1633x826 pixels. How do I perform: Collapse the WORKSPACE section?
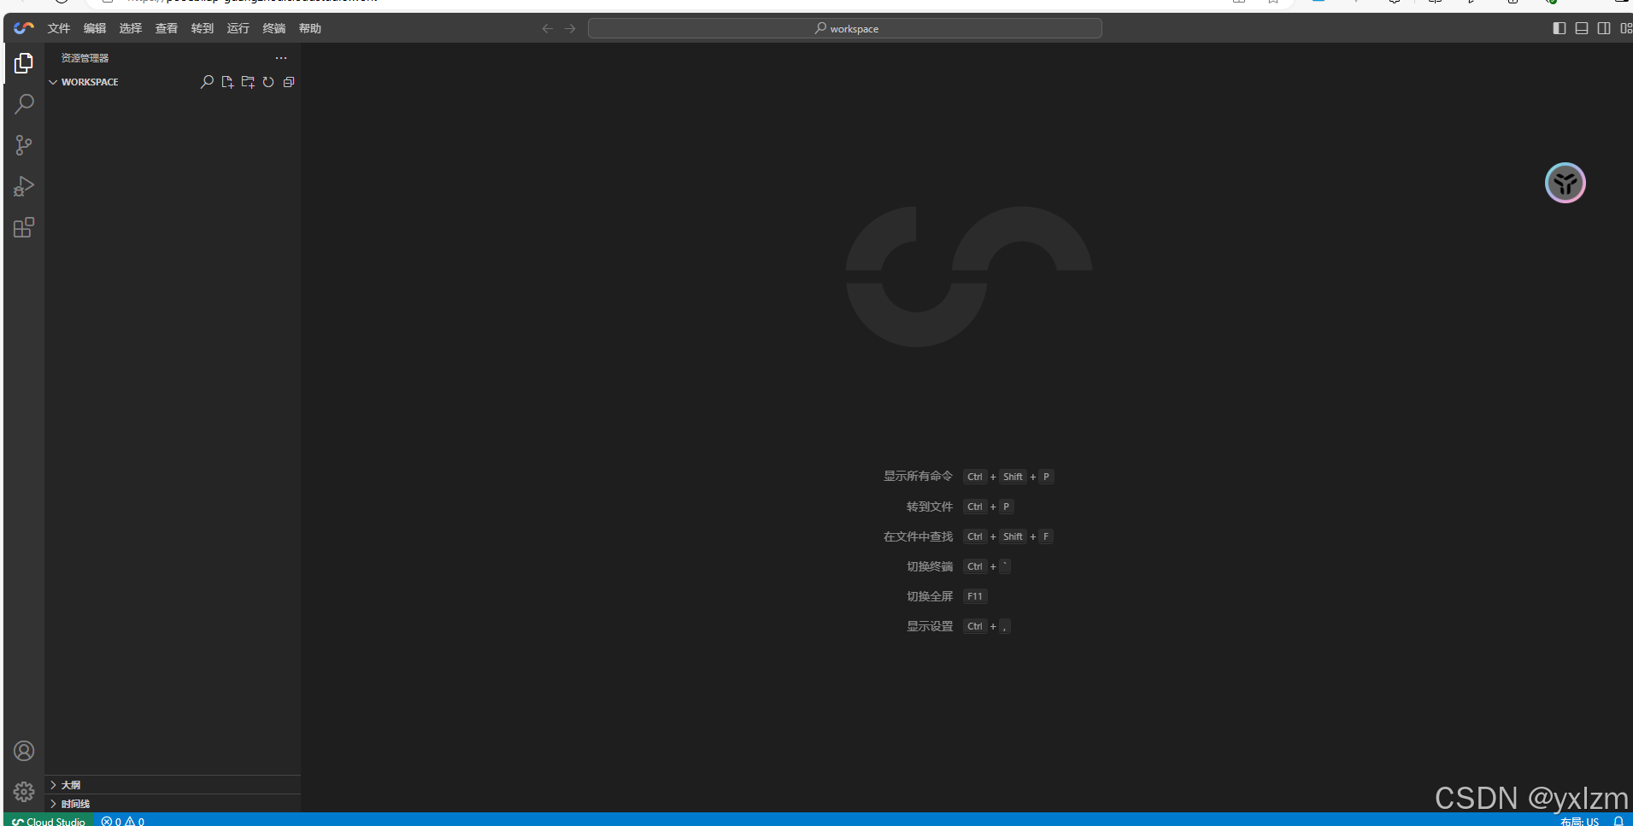tap(53, 82)
